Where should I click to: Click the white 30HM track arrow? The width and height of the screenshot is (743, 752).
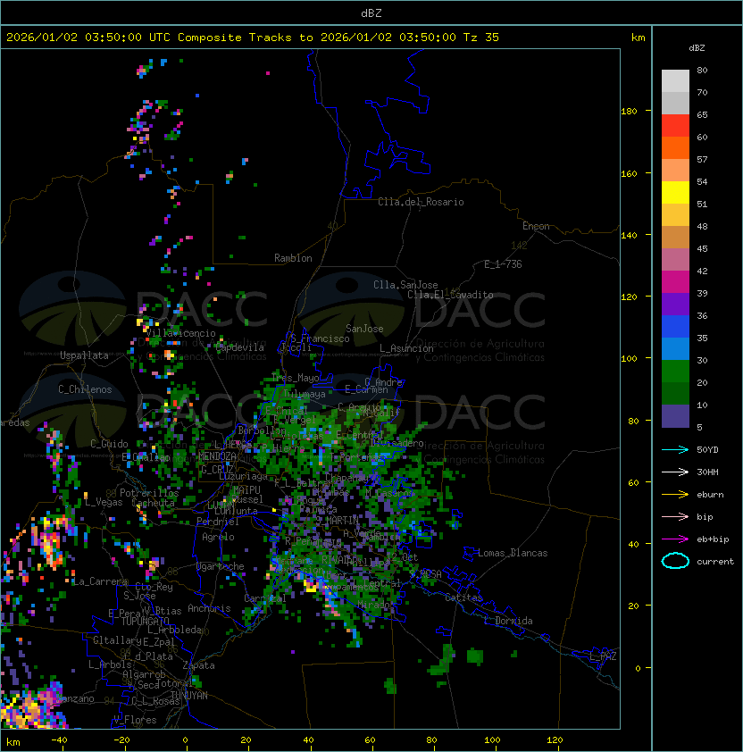675,472
